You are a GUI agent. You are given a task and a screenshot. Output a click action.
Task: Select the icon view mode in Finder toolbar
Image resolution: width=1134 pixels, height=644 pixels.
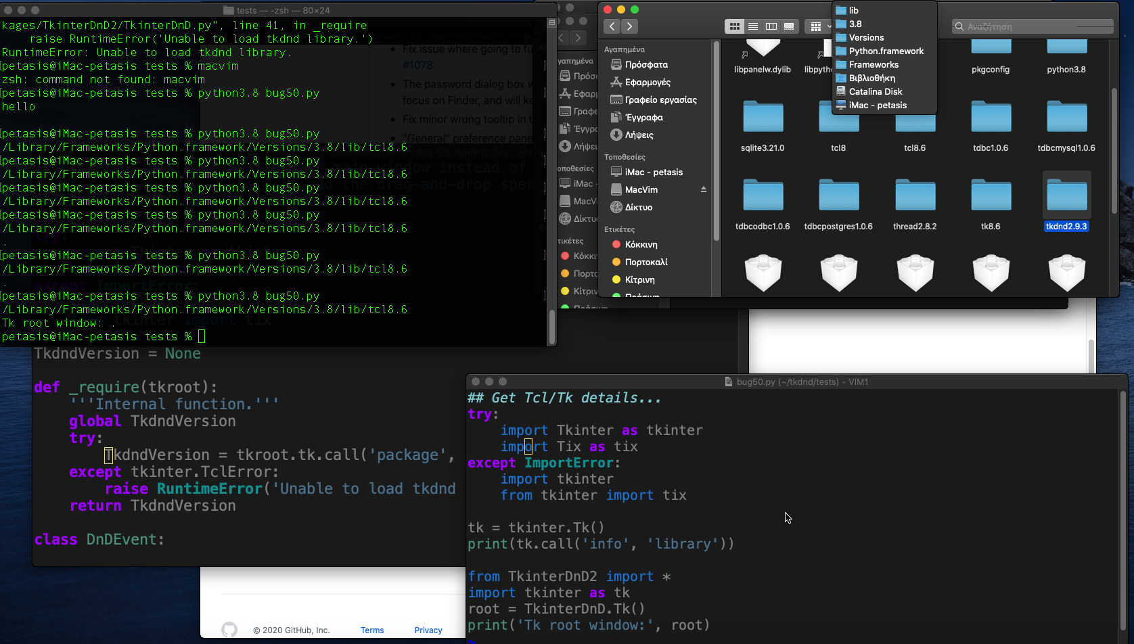click(x=735, y=26)
